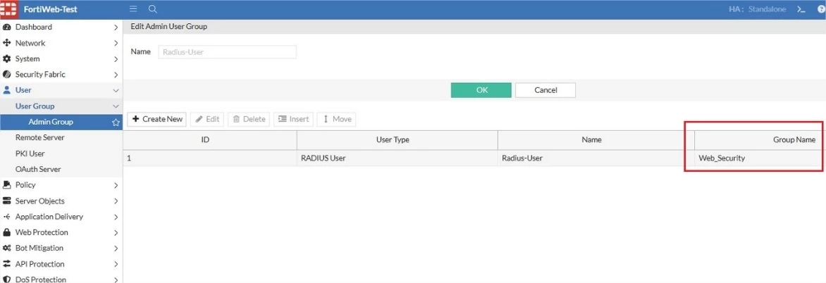Click the Fortinet logo icon
This screenshot has width=826, height=283.
click(x=9, y=9)
